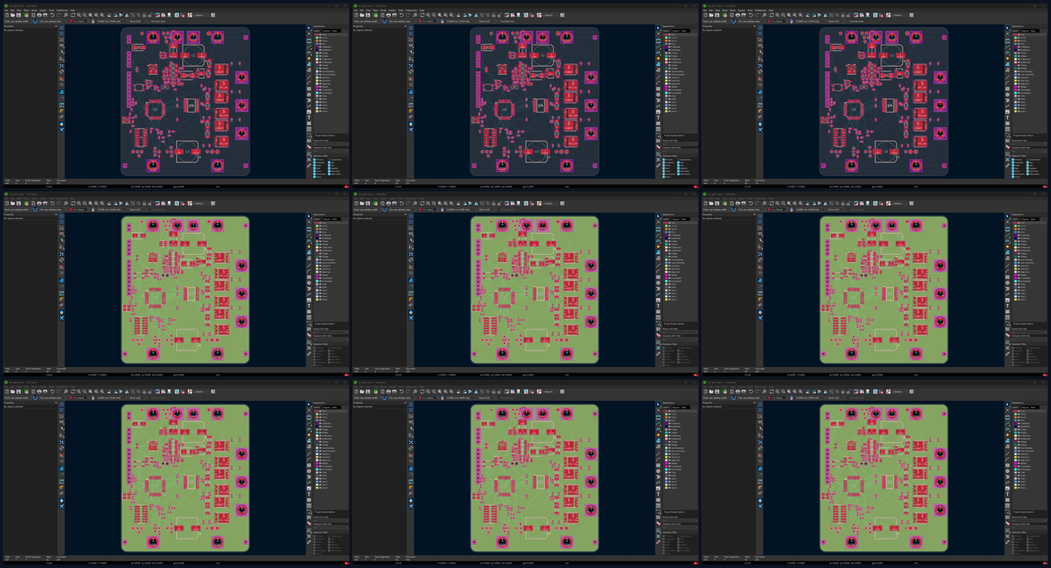1051x568 pixels.
Task: Toggle Edge.Cuts layer visibility in top-left window
Action: click(x=320, y=84)
